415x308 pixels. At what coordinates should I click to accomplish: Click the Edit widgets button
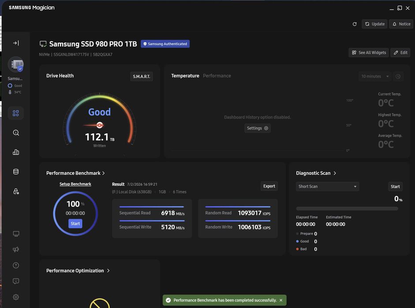pyautogui.click(x=400, y=52)
